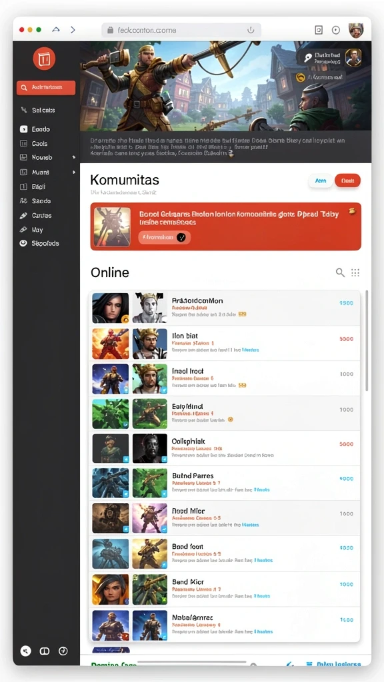Click the clip icon beside 'May'
Image resolution: width=384 pixels, height=682 pixels.
(x=23, y=230)
